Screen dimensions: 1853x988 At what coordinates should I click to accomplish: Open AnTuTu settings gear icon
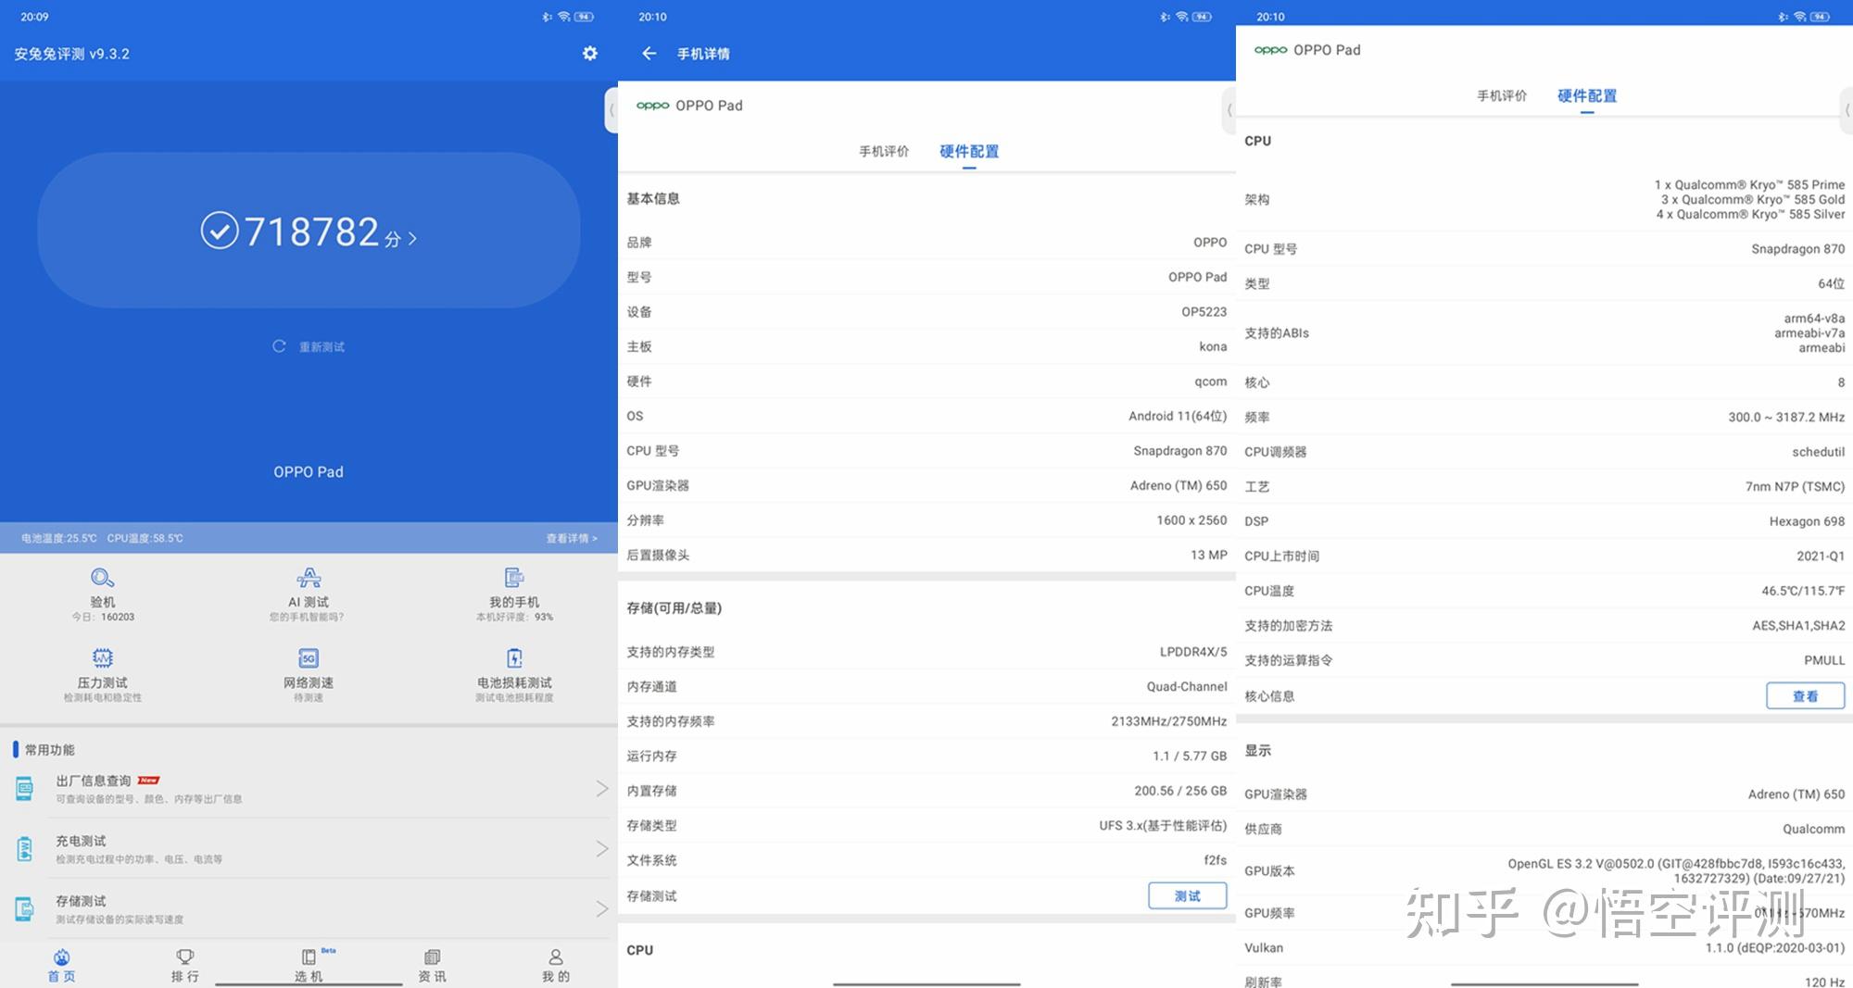(590, 54)
